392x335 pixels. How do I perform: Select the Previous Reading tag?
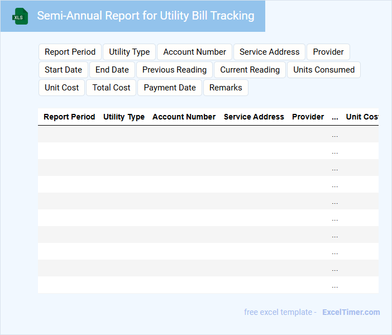(x=174, y=70)
